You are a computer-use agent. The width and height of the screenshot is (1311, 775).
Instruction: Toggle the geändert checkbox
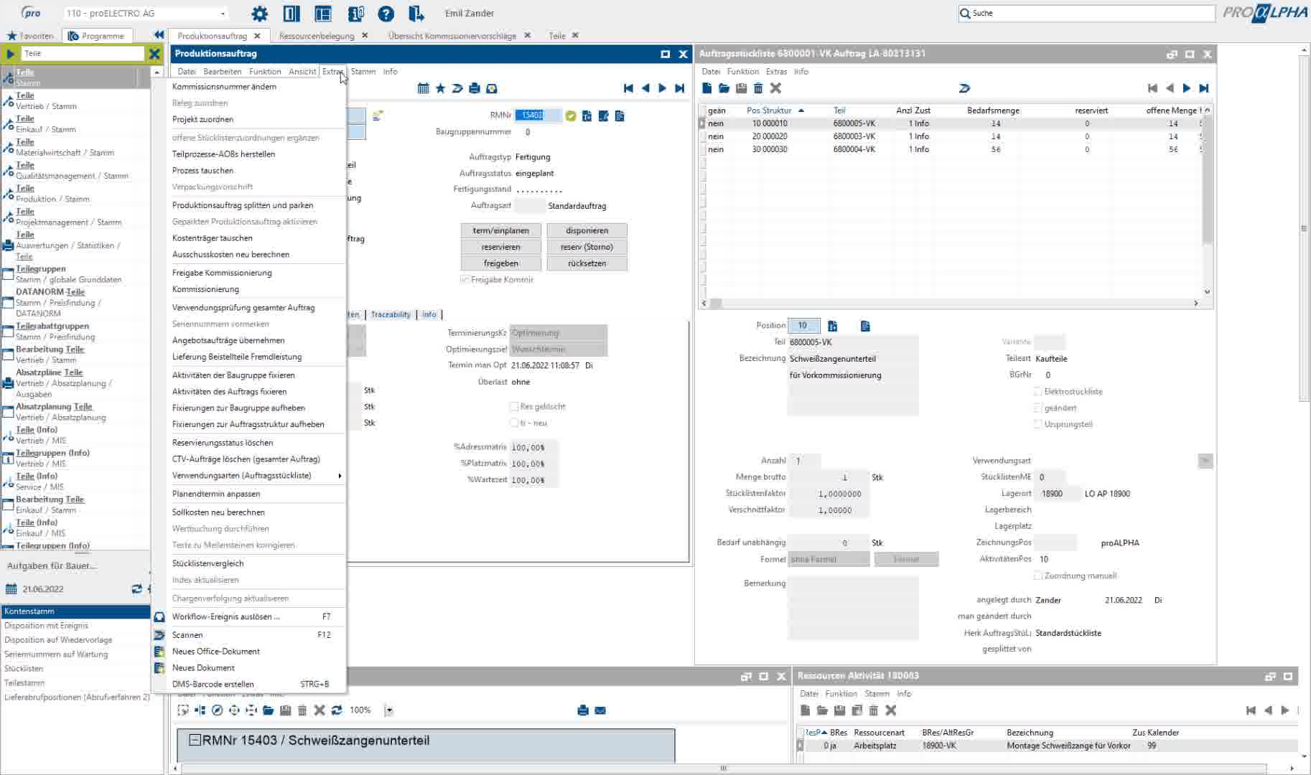pos(1038,408)
